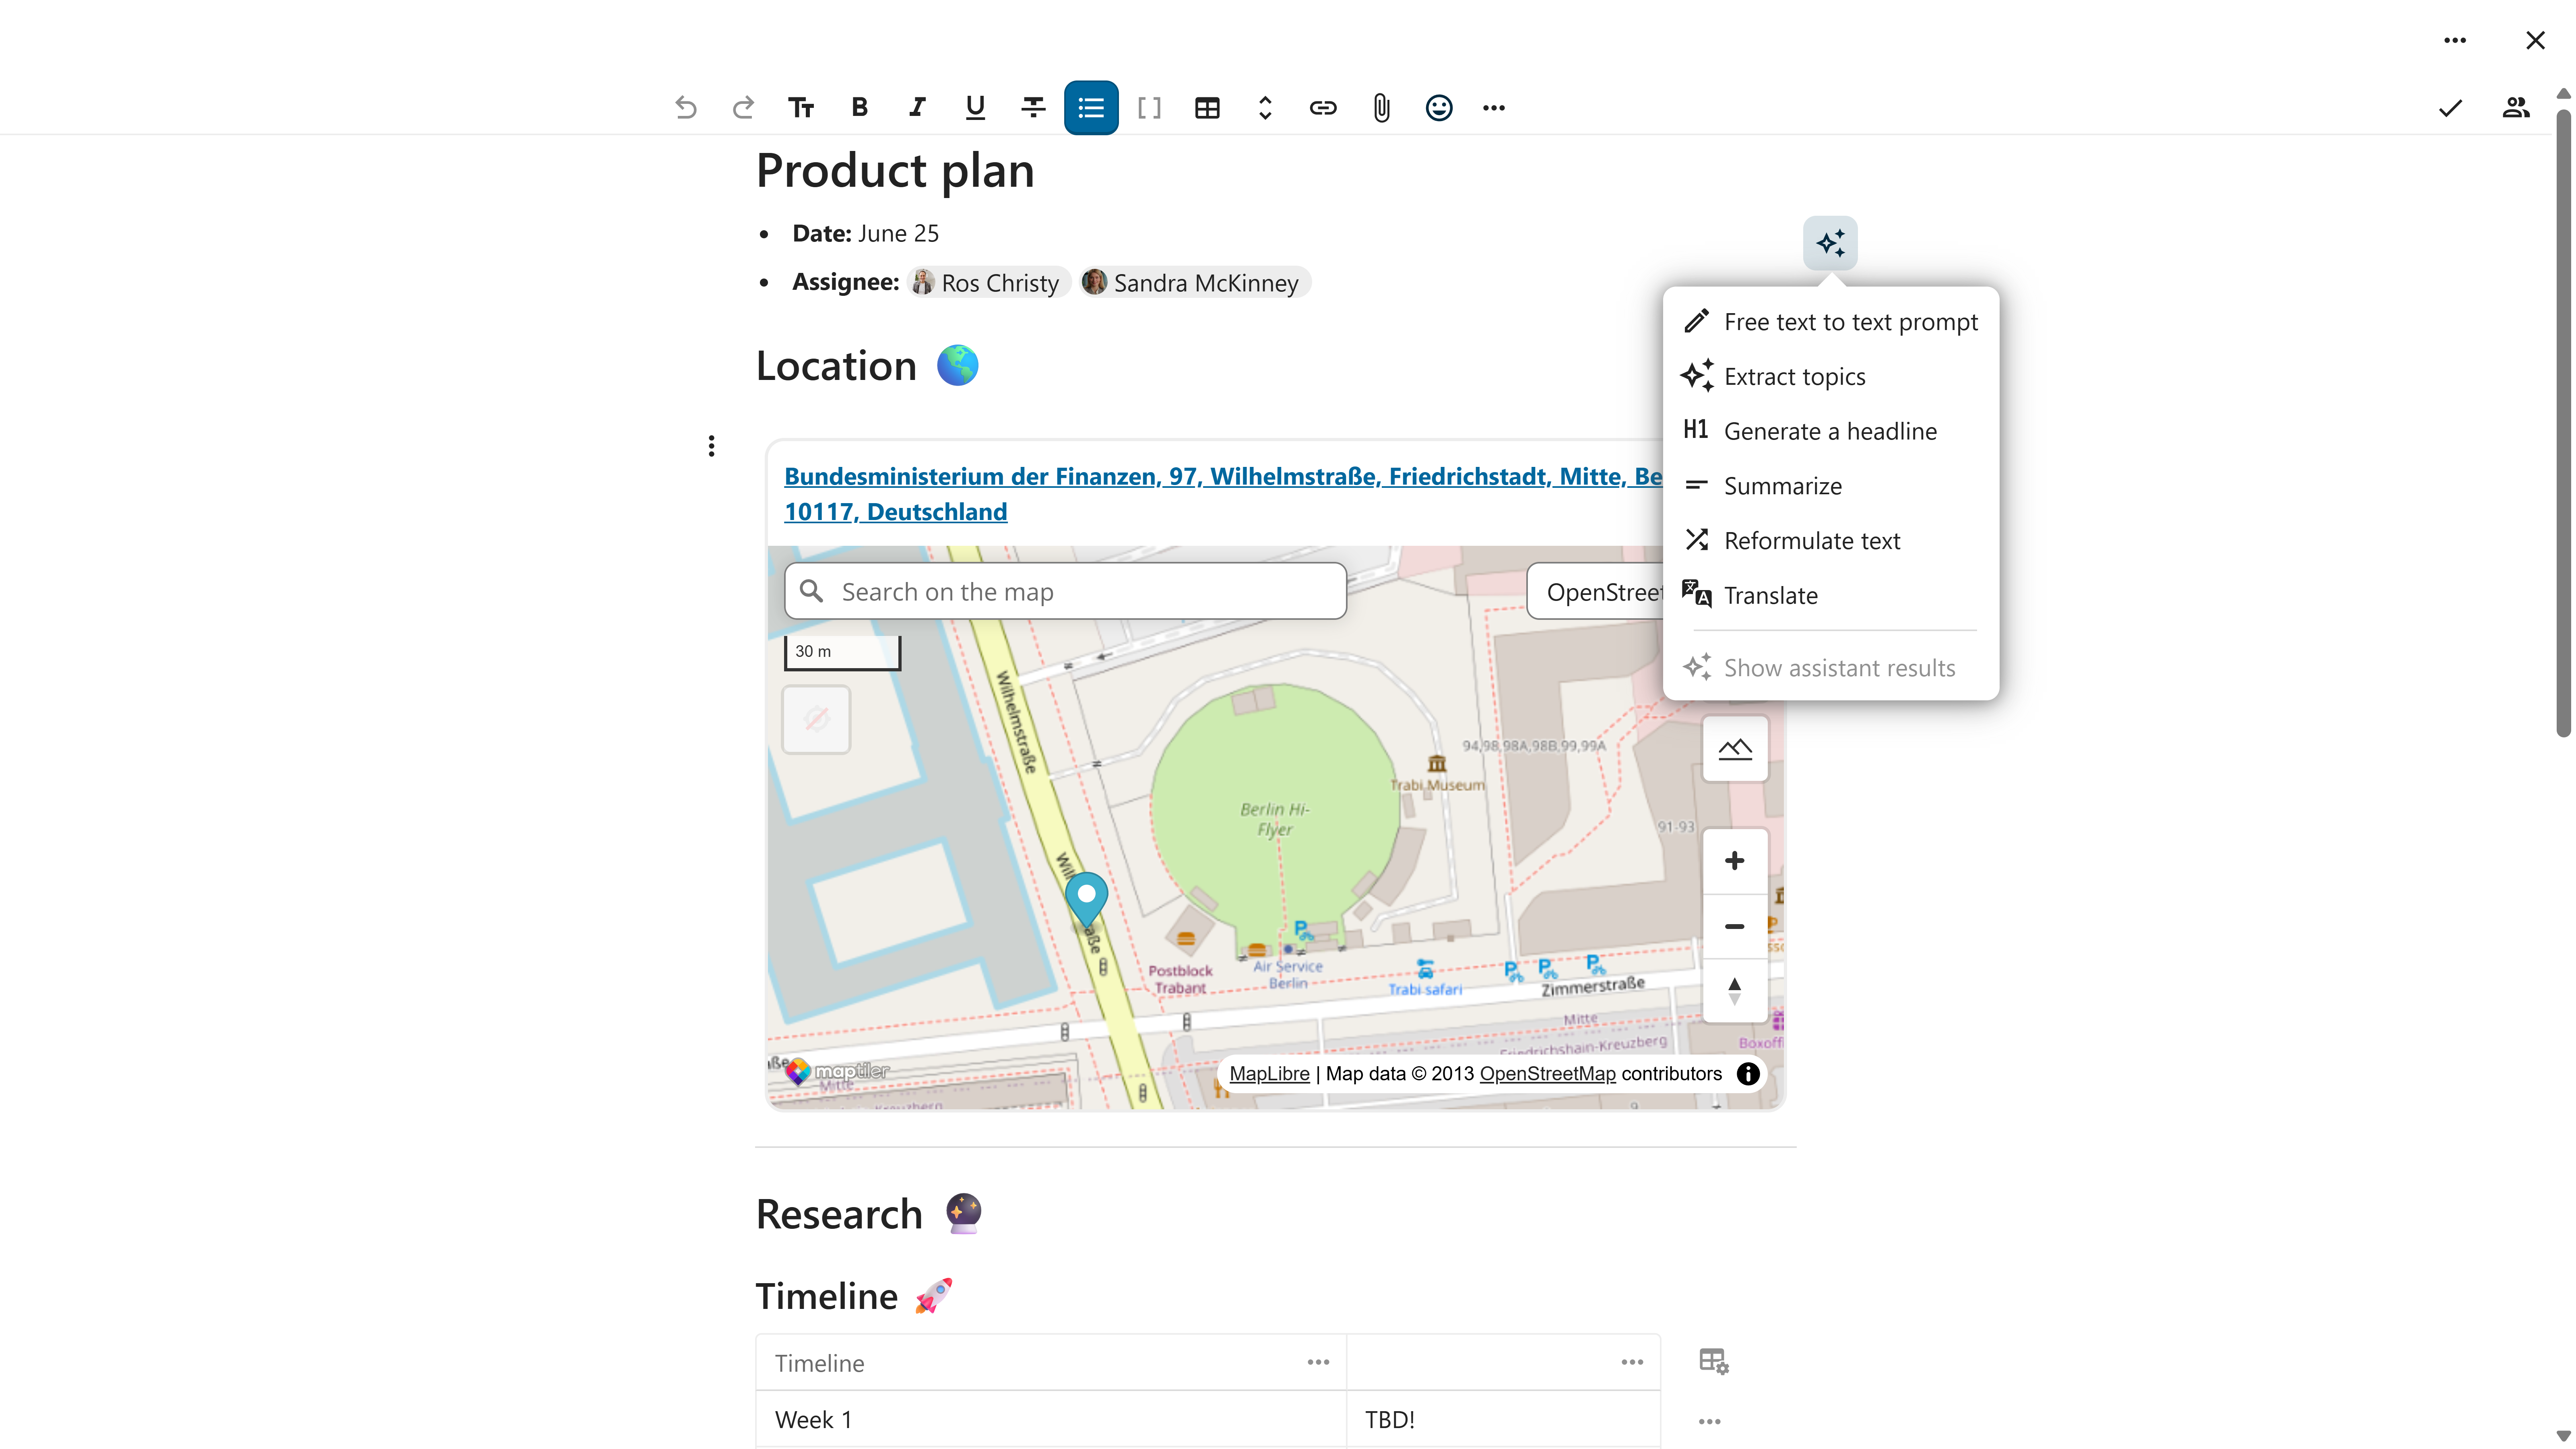Toggle underline formatting
The image size is (2576, 1449).
pos(974,107)
